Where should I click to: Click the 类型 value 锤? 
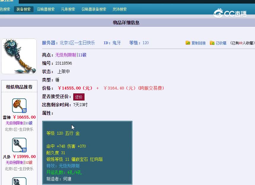[x=58, y=80]
